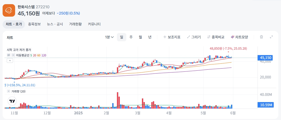The width and height of the screenshot is (281, 120).
Task: Select the 월 monthly interval
Action: point(140,37)
